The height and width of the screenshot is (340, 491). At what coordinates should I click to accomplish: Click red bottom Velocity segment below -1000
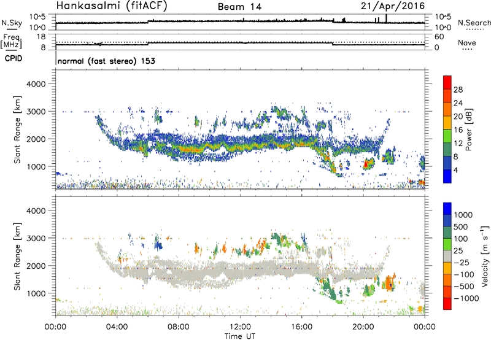(x=447, y=304)
